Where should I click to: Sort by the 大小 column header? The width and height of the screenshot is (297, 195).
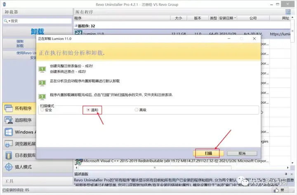point(178,18)
